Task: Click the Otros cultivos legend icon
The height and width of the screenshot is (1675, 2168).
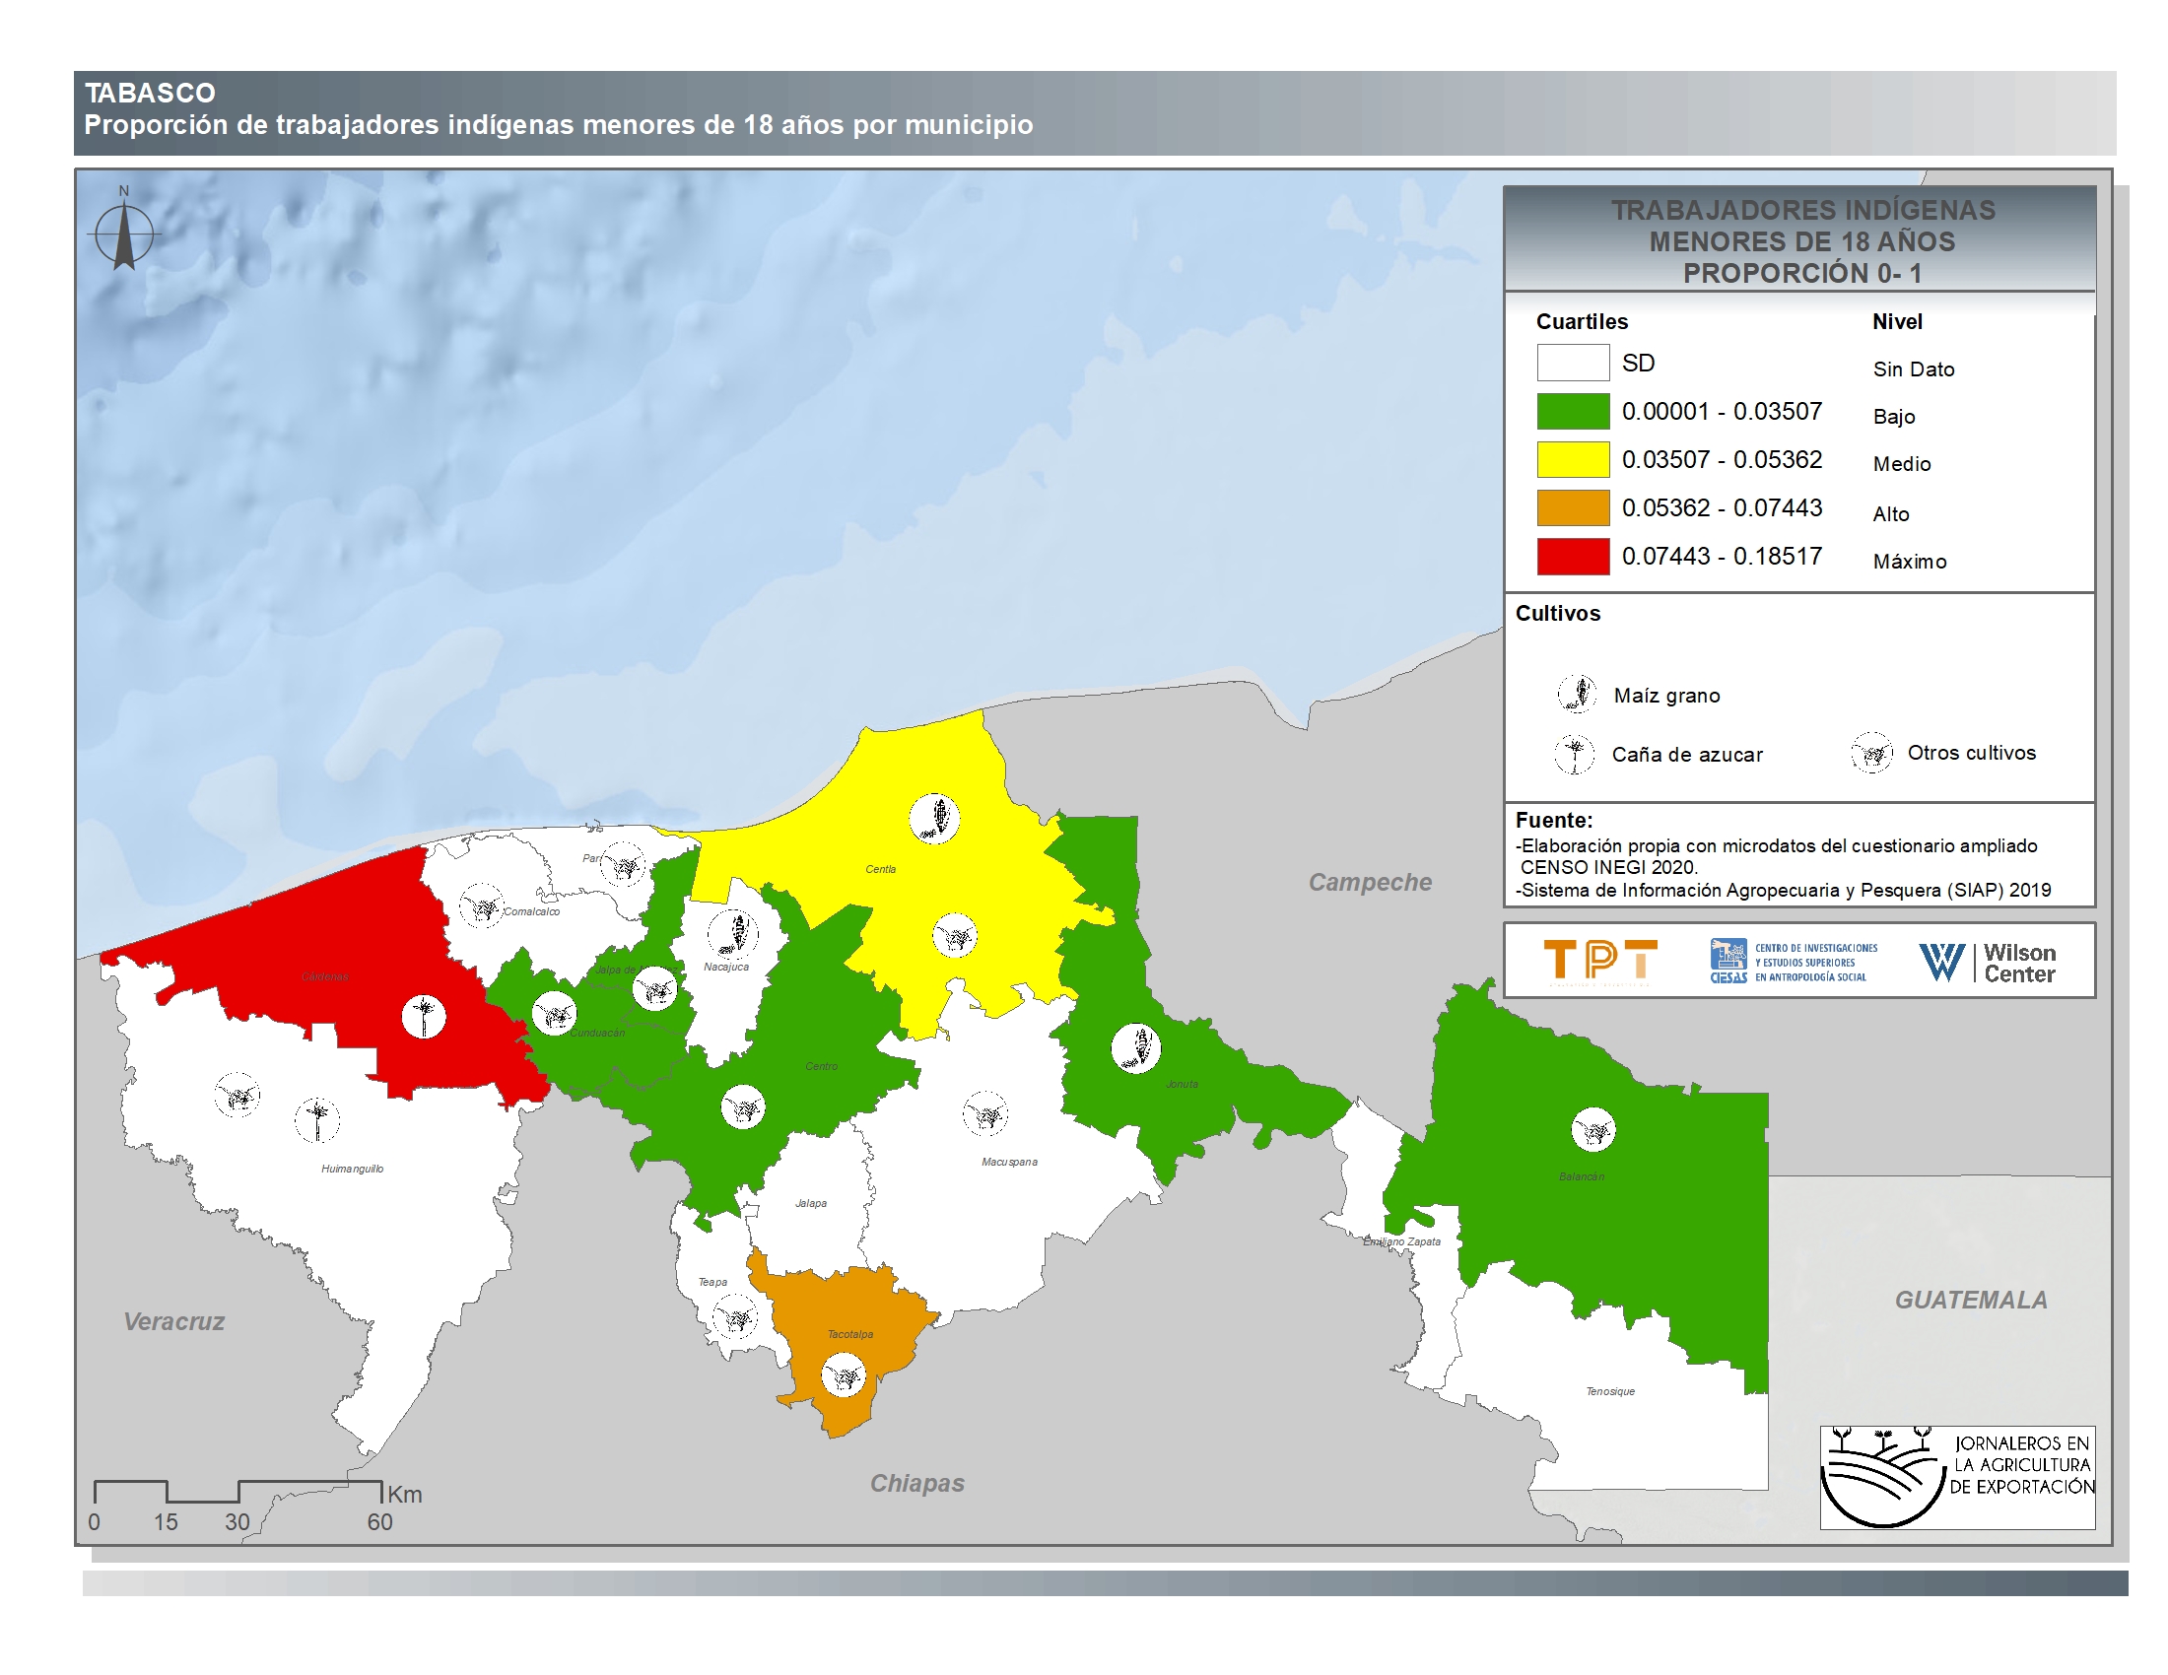Action: (1871, 753)
